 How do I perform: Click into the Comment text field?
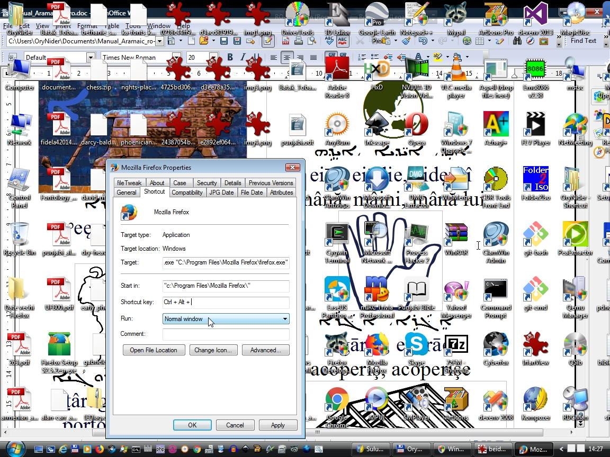pos(226,334)
